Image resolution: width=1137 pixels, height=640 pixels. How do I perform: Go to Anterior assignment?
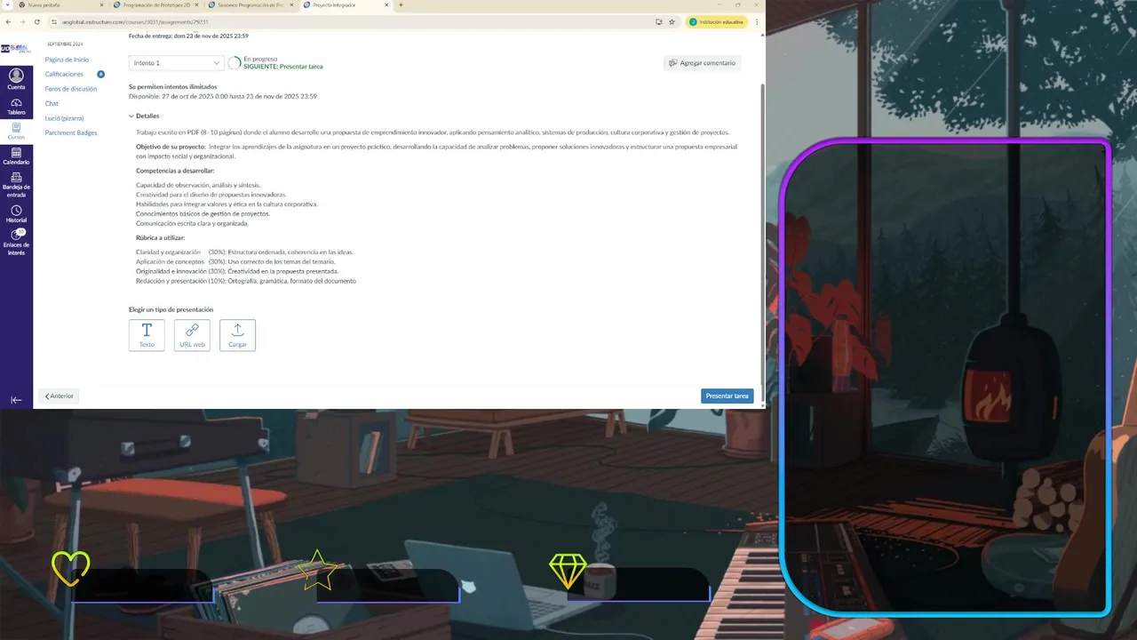coord(59,396)
